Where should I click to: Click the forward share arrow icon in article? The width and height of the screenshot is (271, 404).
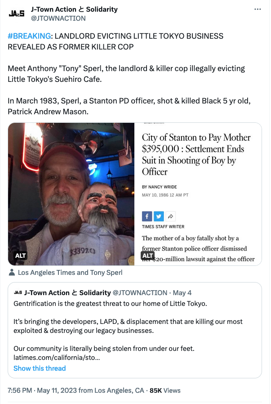[170, 216]
